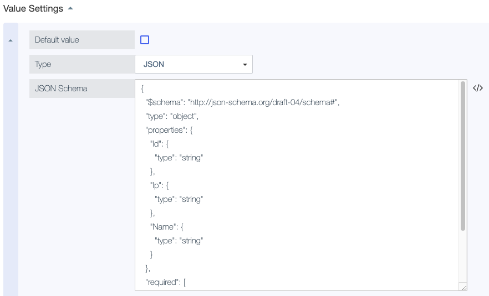Click the JSON Schema vertical scrollbar
This screenshot has height=296, width=489.
pos(463,155)
